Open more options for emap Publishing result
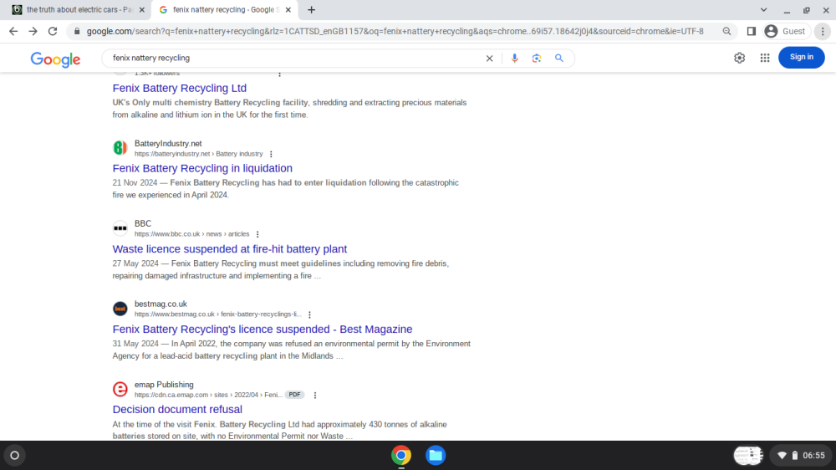The width and height of the screenshot is (836, 470). click(x=315, y=396)
